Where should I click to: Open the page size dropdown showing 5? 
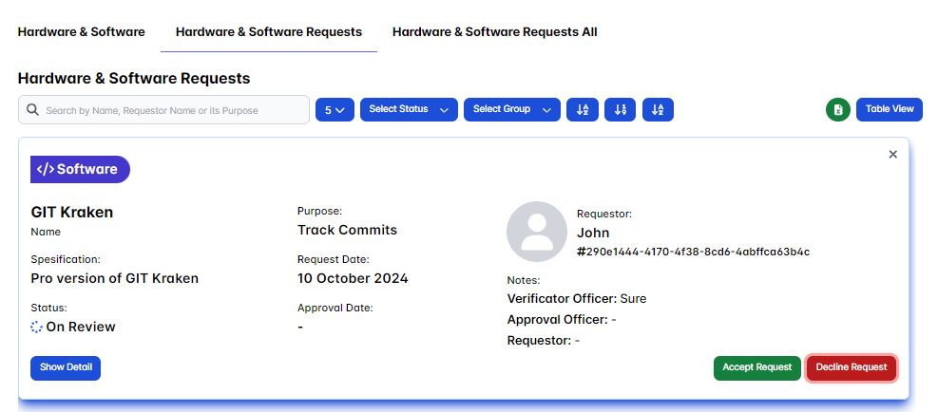coord(334,109)
